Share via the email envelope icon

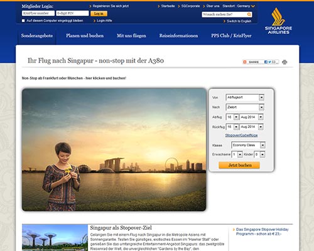pos(274,62)
